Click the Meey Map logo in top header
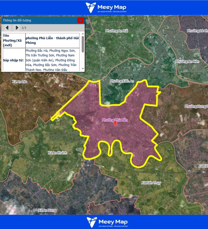Viewport: 208px width, 229px height. [x=106, y=8]
